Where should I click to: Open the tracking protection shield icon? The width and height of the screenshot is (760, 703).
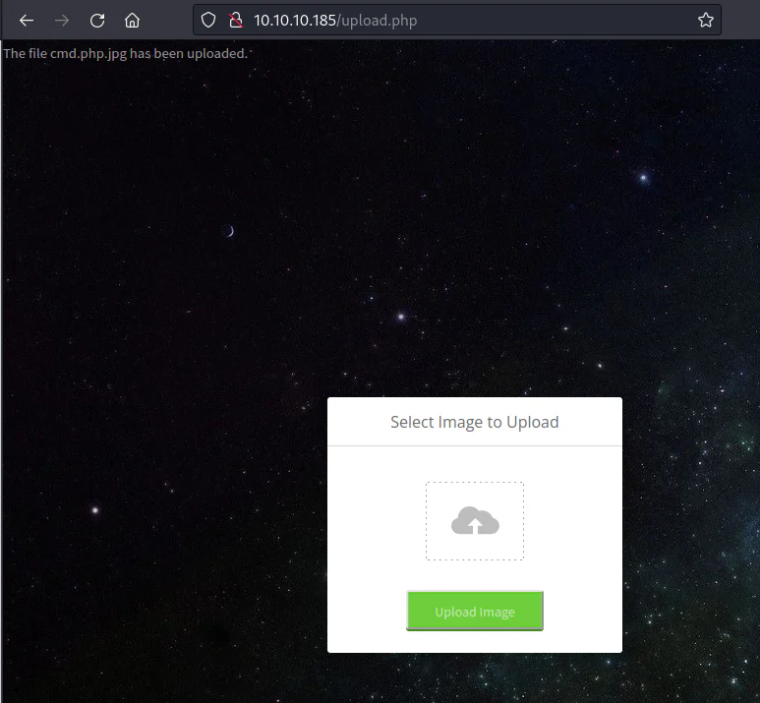point(208,21)
